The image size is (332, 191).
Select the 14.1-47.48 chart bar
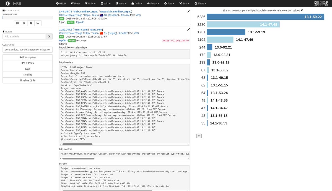pos(243,24)
